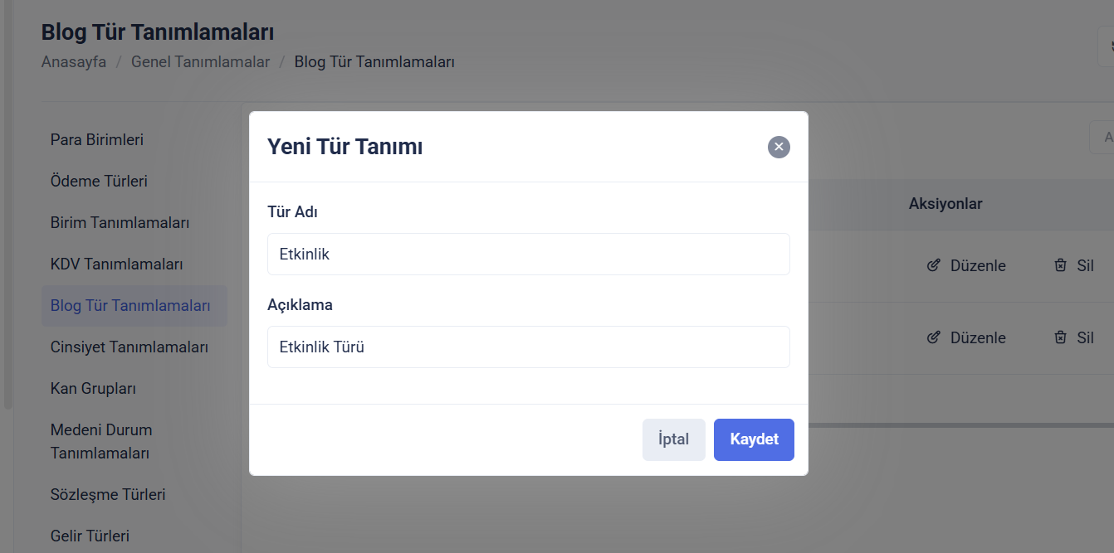Click Anasayfa breadcrumb link
Viewport: 1114px width, 553px height.
[74, 61]
